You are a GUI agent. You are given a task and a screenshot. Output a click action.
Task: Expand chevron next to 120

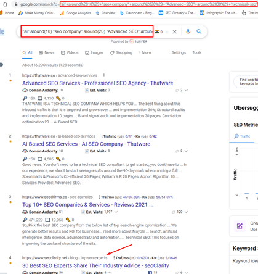click(186, 212)
